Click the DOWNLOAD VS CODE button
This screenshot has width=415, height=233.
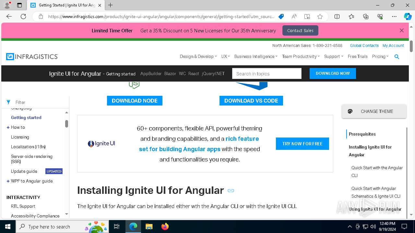click(251, 101)
